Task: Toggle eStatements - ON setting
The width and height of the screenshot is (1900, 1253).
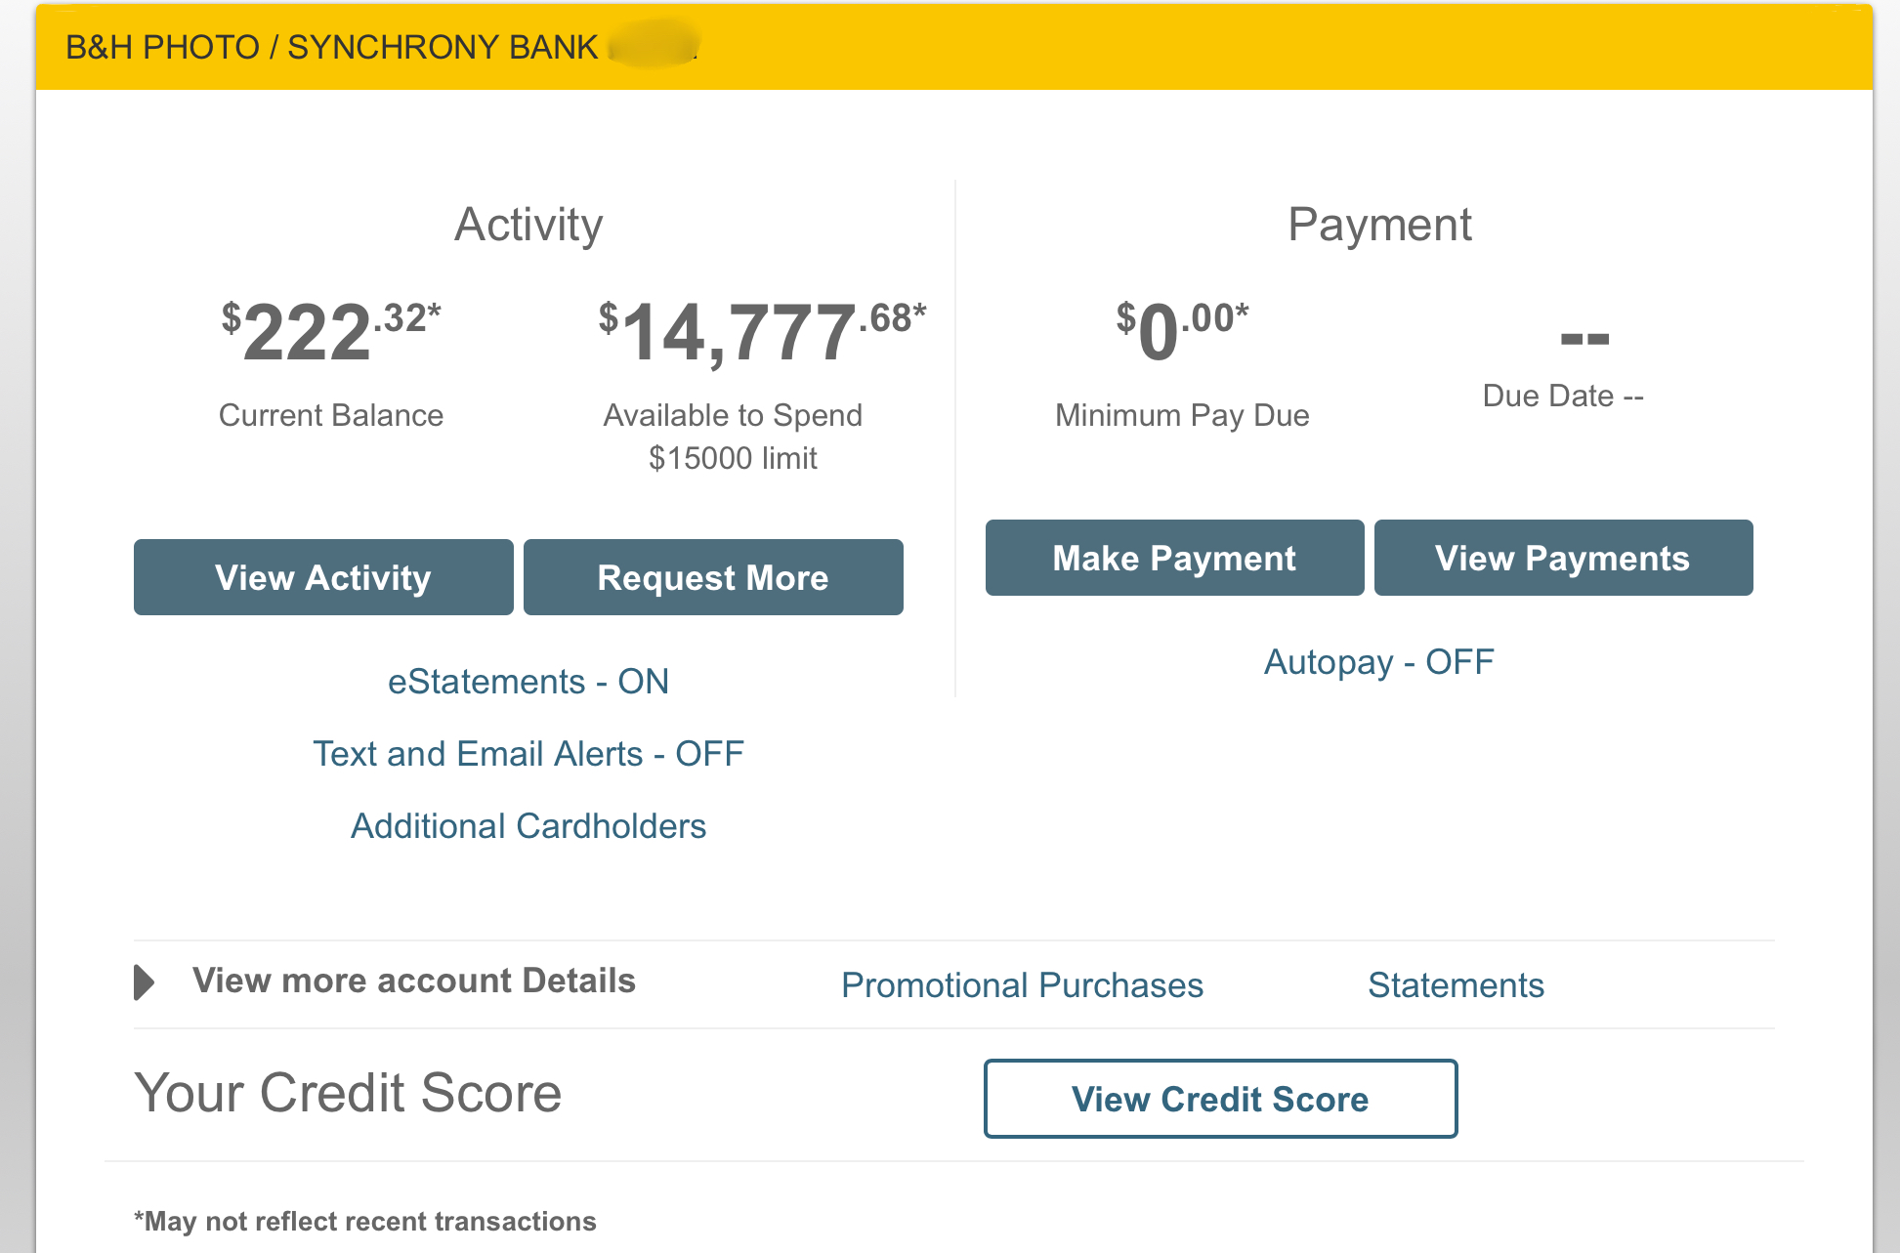Action: pos(528,682)
